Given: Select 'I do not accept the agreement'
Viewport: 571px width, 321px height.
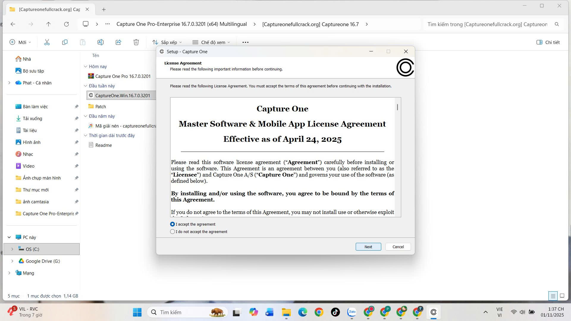Looking at the screenshot, I should tap(172, 232).
